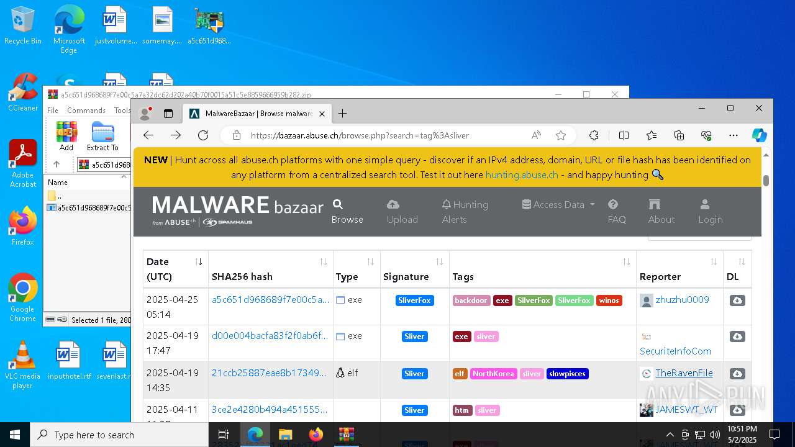Show hidden system tray icons
795x447 pixels.
pyautogui.click(x=670, y=435)
